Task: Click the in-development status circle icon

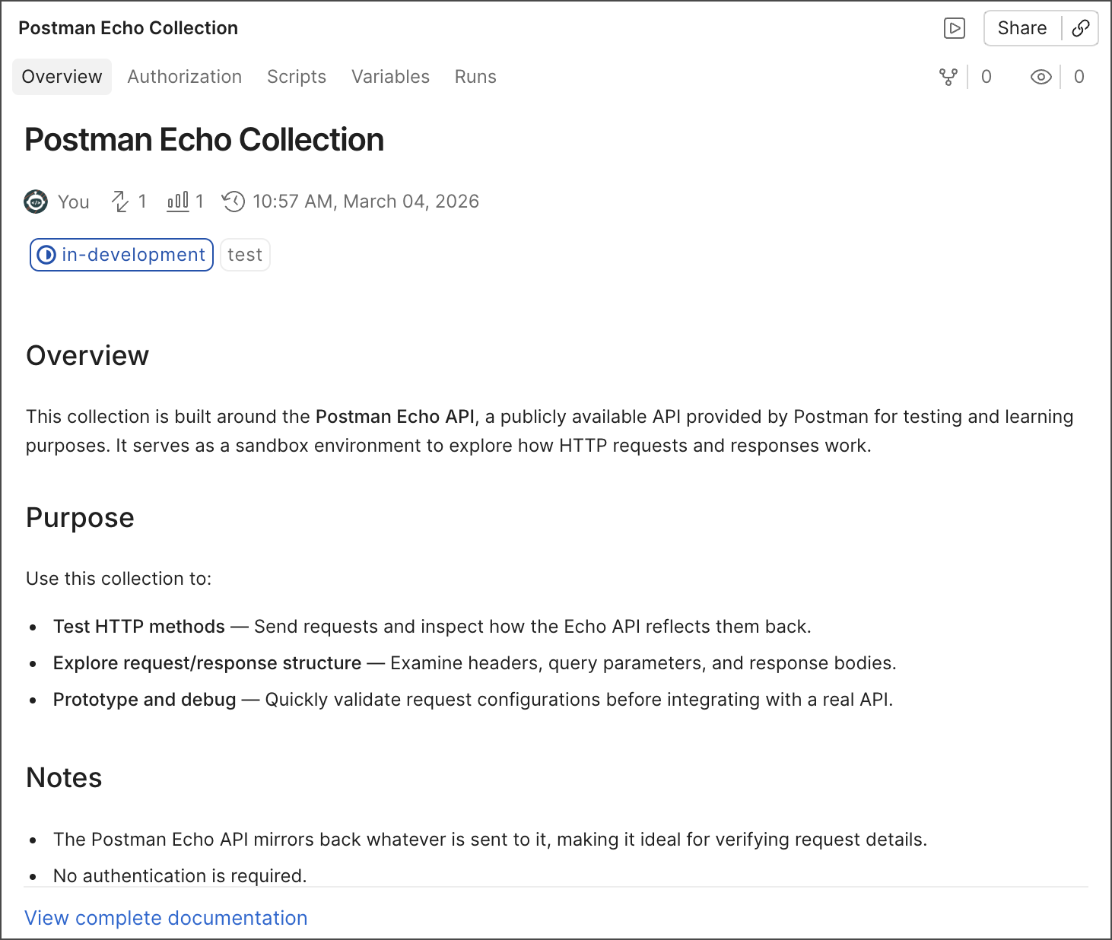Action: point(46,255)
